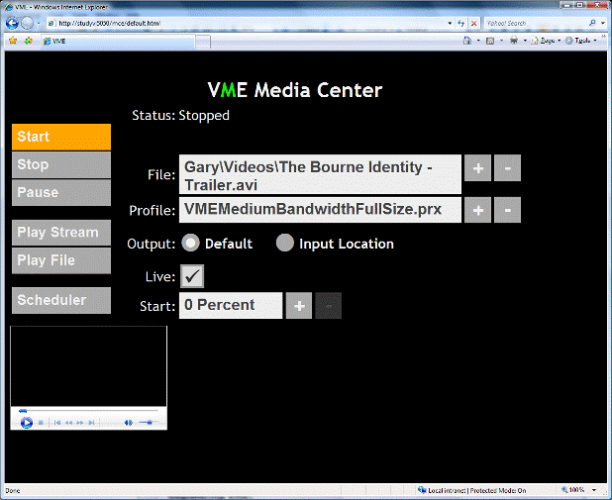
Task: Click minus button next to File field
Action: [x=507, y=168]
